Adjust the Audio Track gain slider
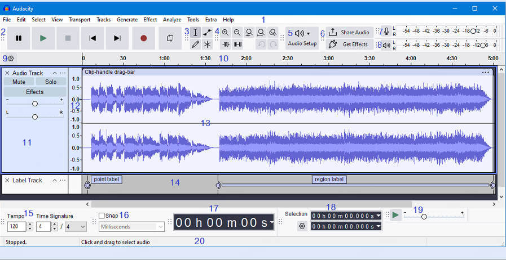The width and height of the screenshot is (506, 260). point(35,104)
